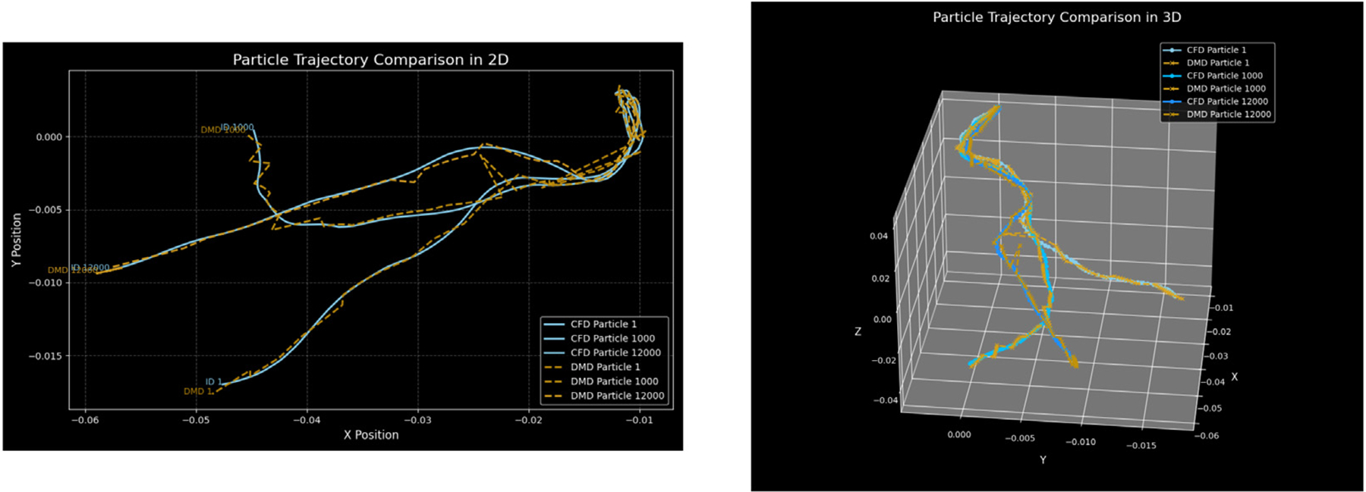Click the 'Particle Trajectory Comparison in 3D' title
The image size is (1366, 492).
point(1056,17)
